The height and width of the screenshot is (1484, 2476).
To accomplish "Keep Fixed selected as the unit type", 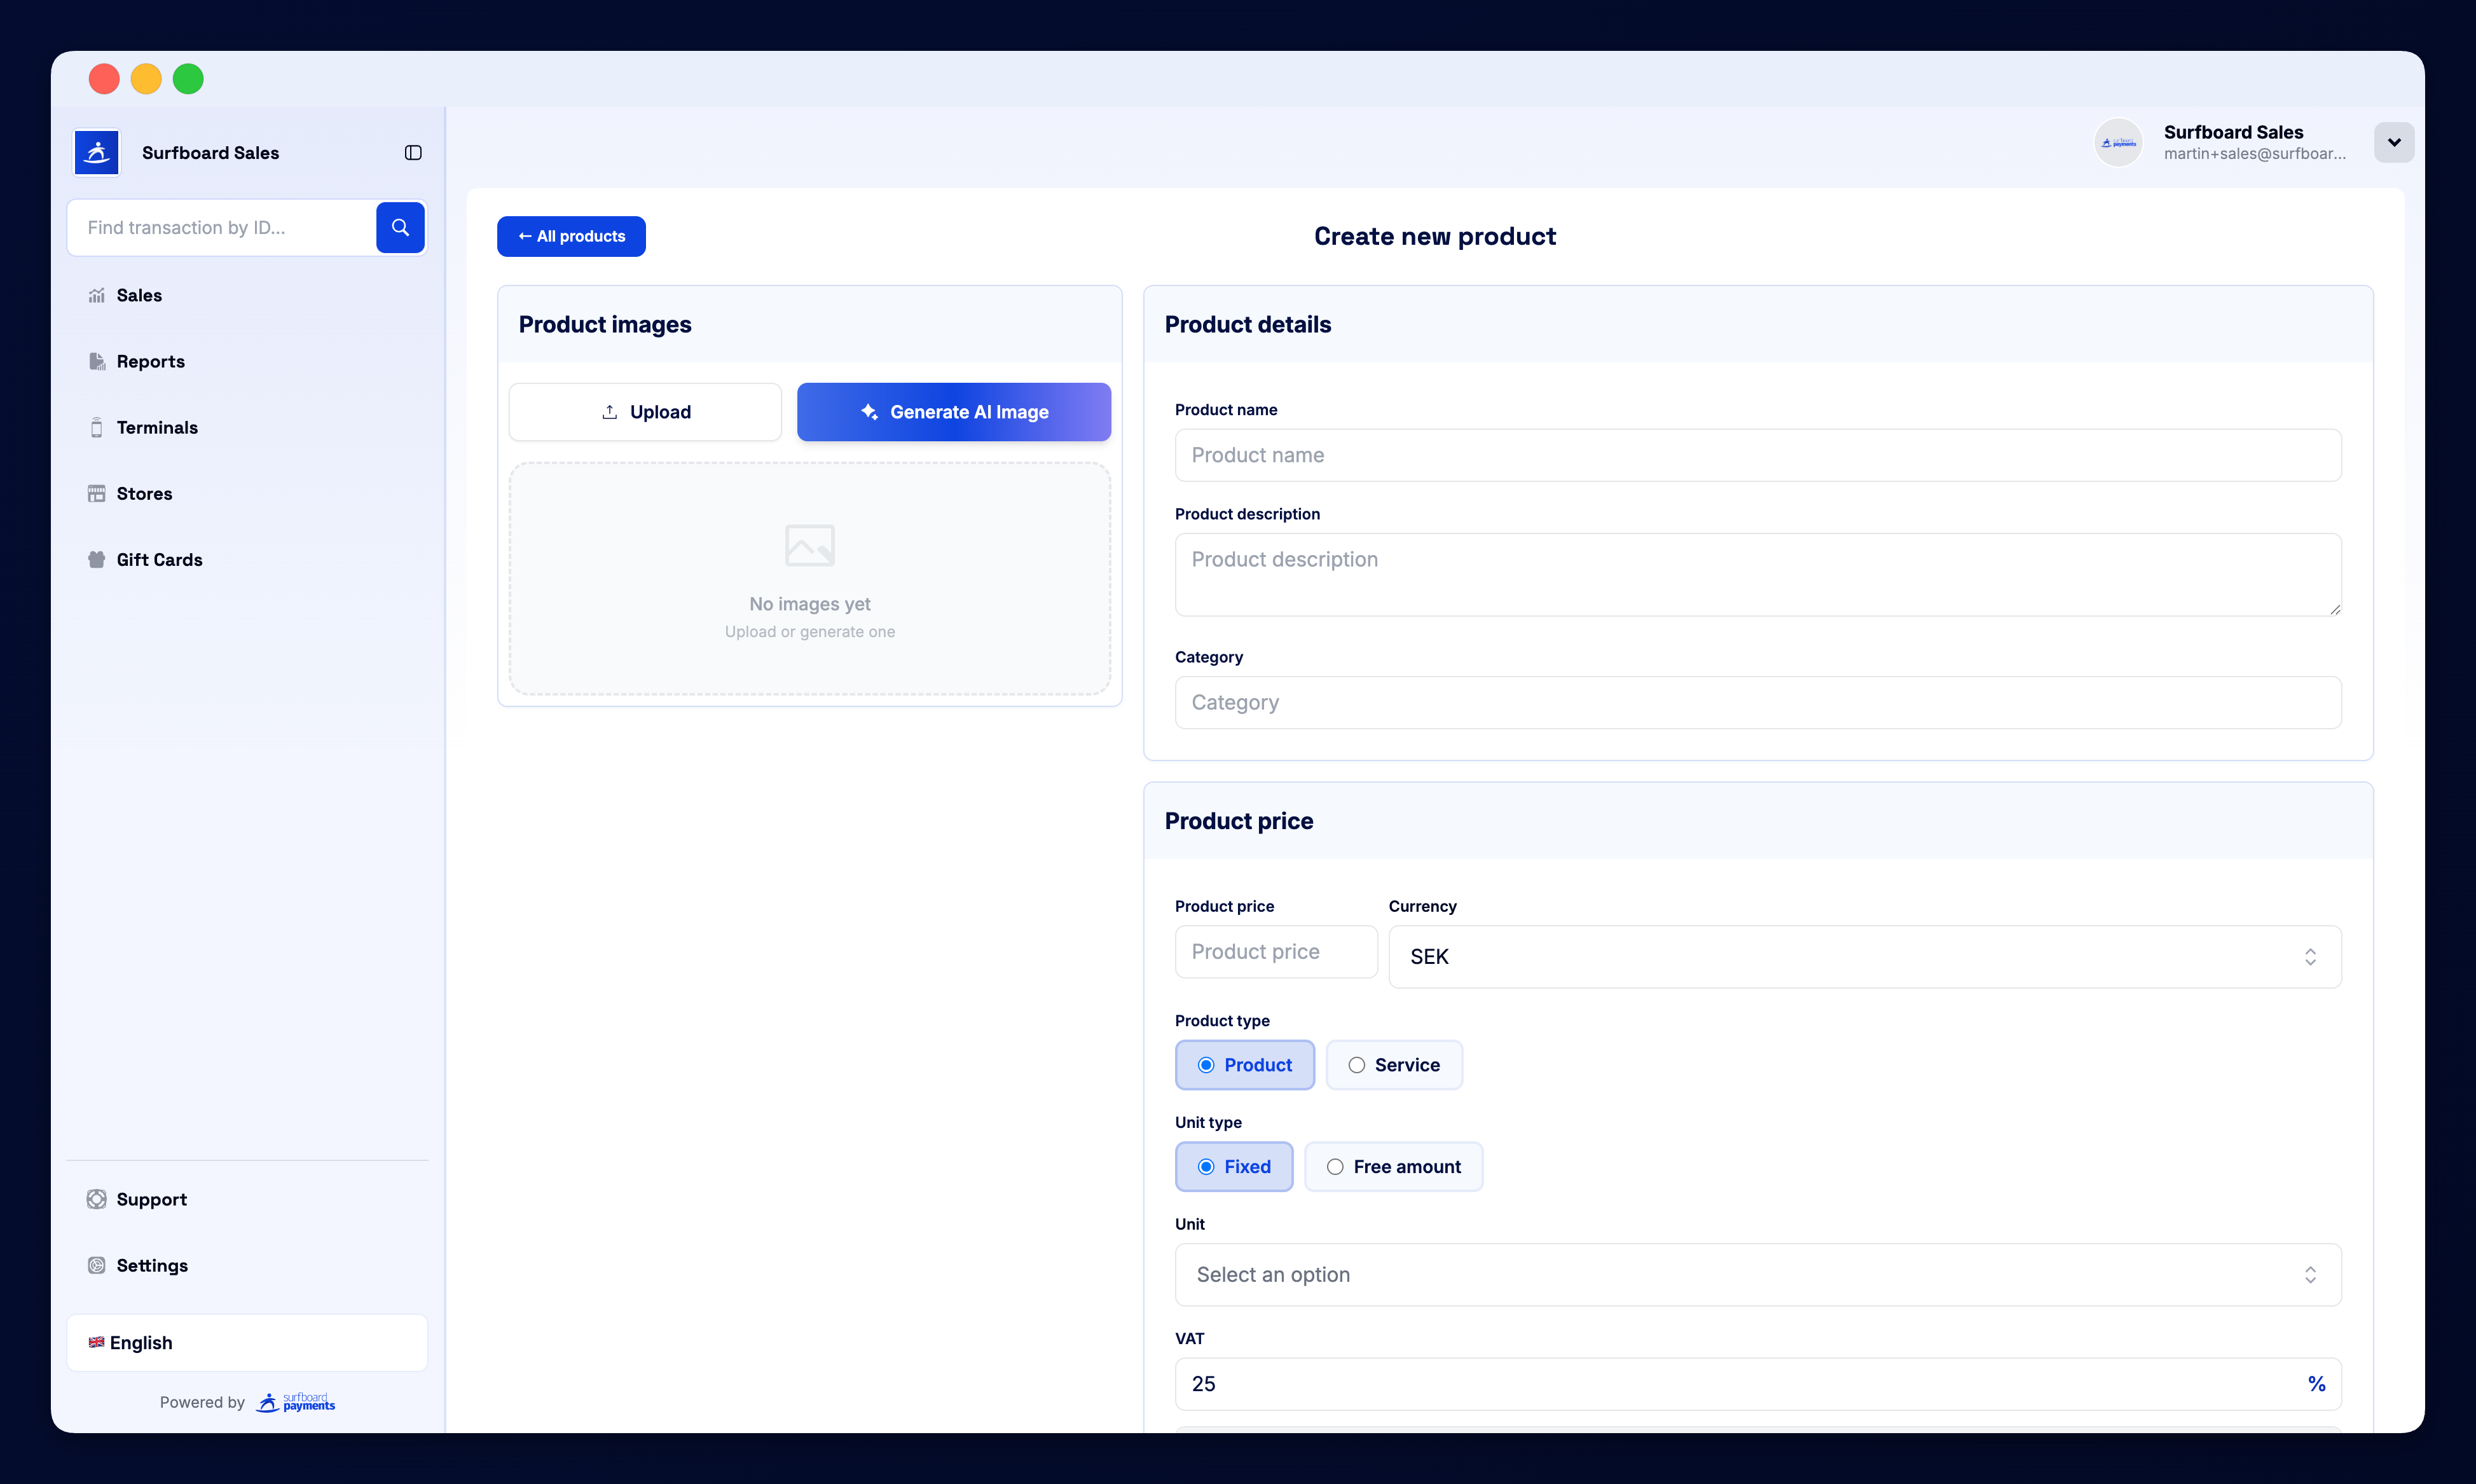I will pos(1234,1166).
